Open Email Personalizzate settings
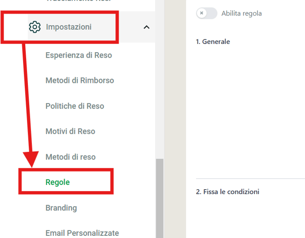Screen dimensions: 305x238 click(82, 233)
